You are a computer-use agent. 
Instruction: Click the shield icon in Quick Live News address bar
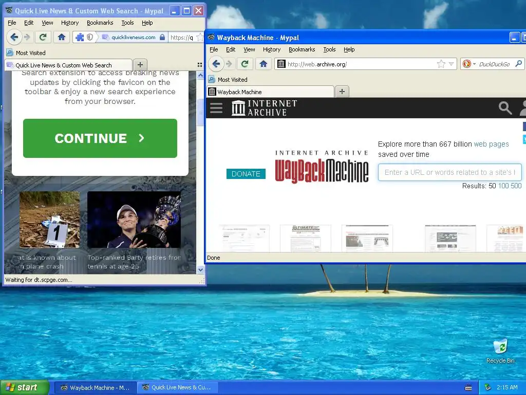pyautogui.click(x=90, y=37)
